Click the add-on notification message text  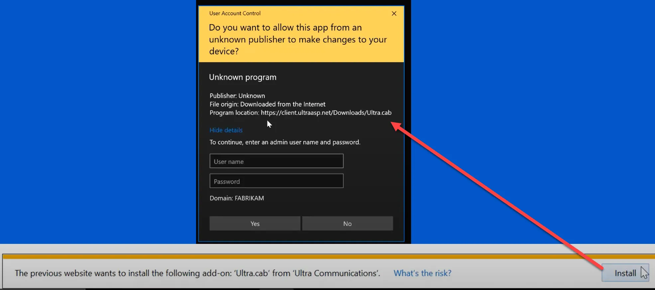[x=197, y=273]
